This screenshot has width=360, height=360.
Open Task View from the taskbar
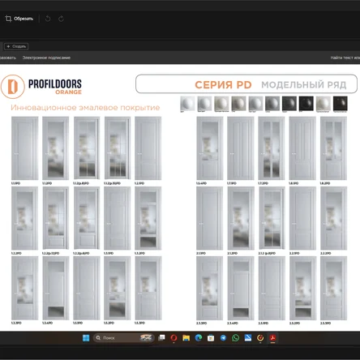coord(161,338)
